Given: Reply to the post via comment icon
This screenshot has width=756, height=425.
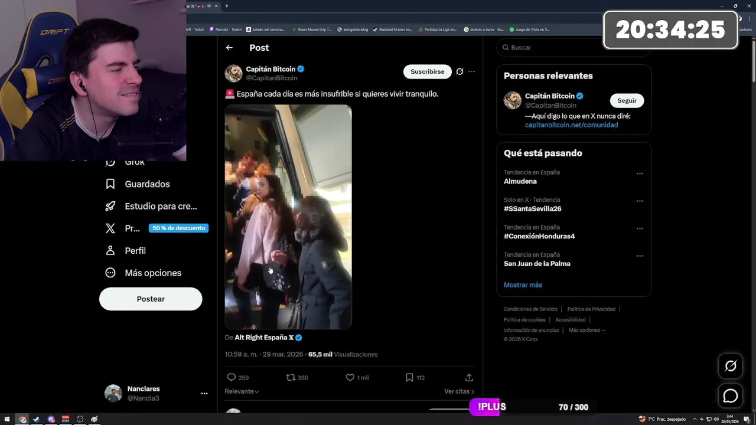Looking at the screenshot, I should point(232,377).
